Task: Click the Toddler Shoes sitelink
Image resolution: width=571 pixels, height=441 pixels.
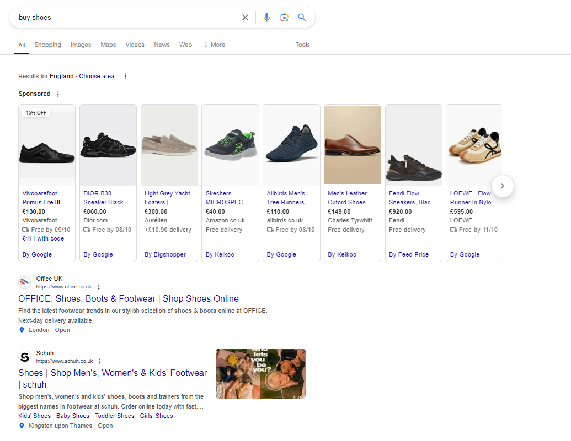Action: click(114, 416)
